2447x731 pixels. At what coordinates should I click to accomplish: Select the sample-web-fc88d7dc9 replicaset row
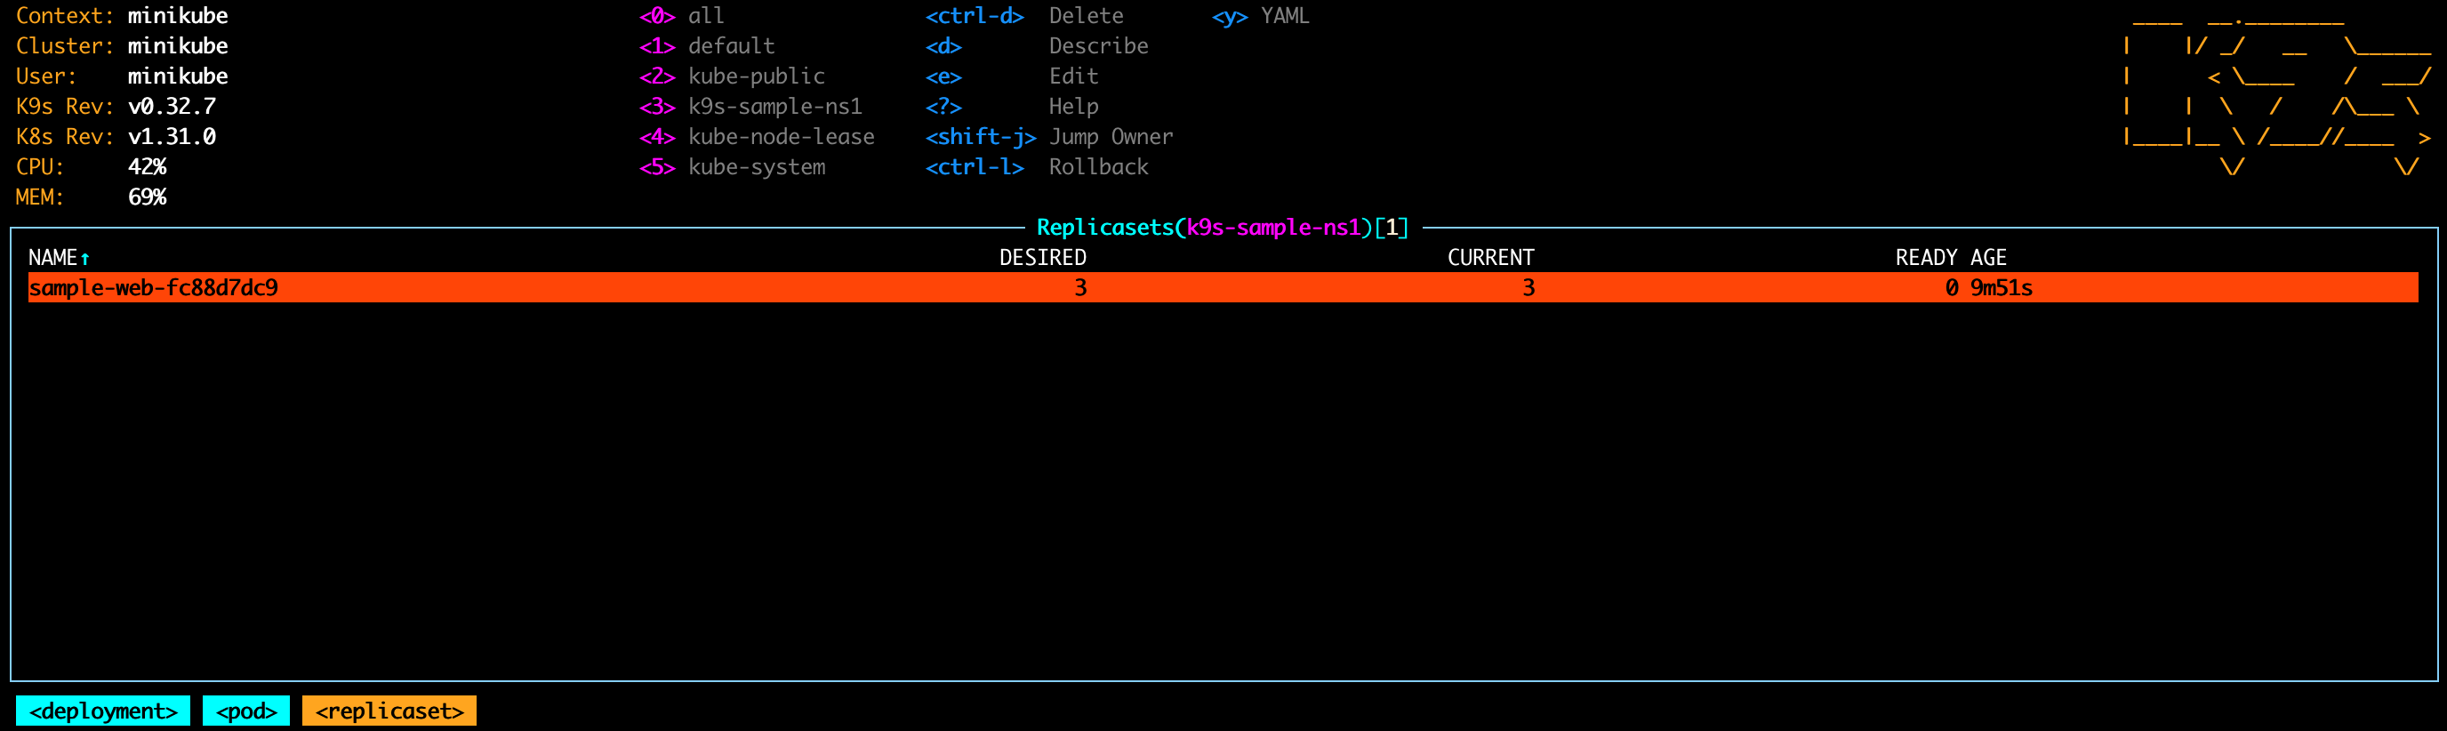[x=1223, y=287]
